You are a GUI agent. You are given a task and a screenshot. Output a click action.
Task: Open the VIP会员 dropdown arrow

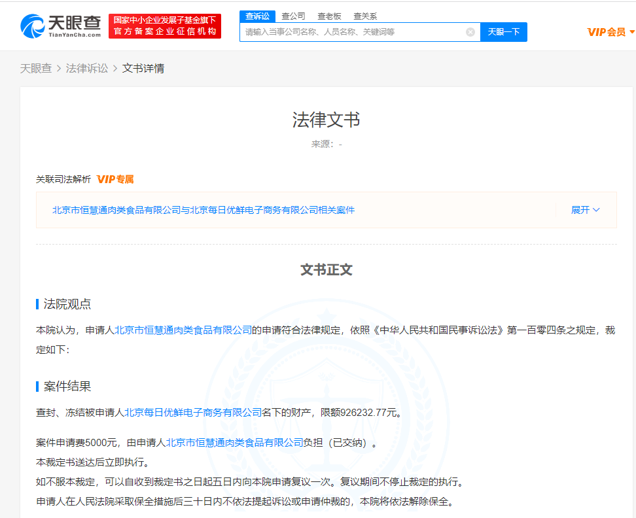coord(631,31)
